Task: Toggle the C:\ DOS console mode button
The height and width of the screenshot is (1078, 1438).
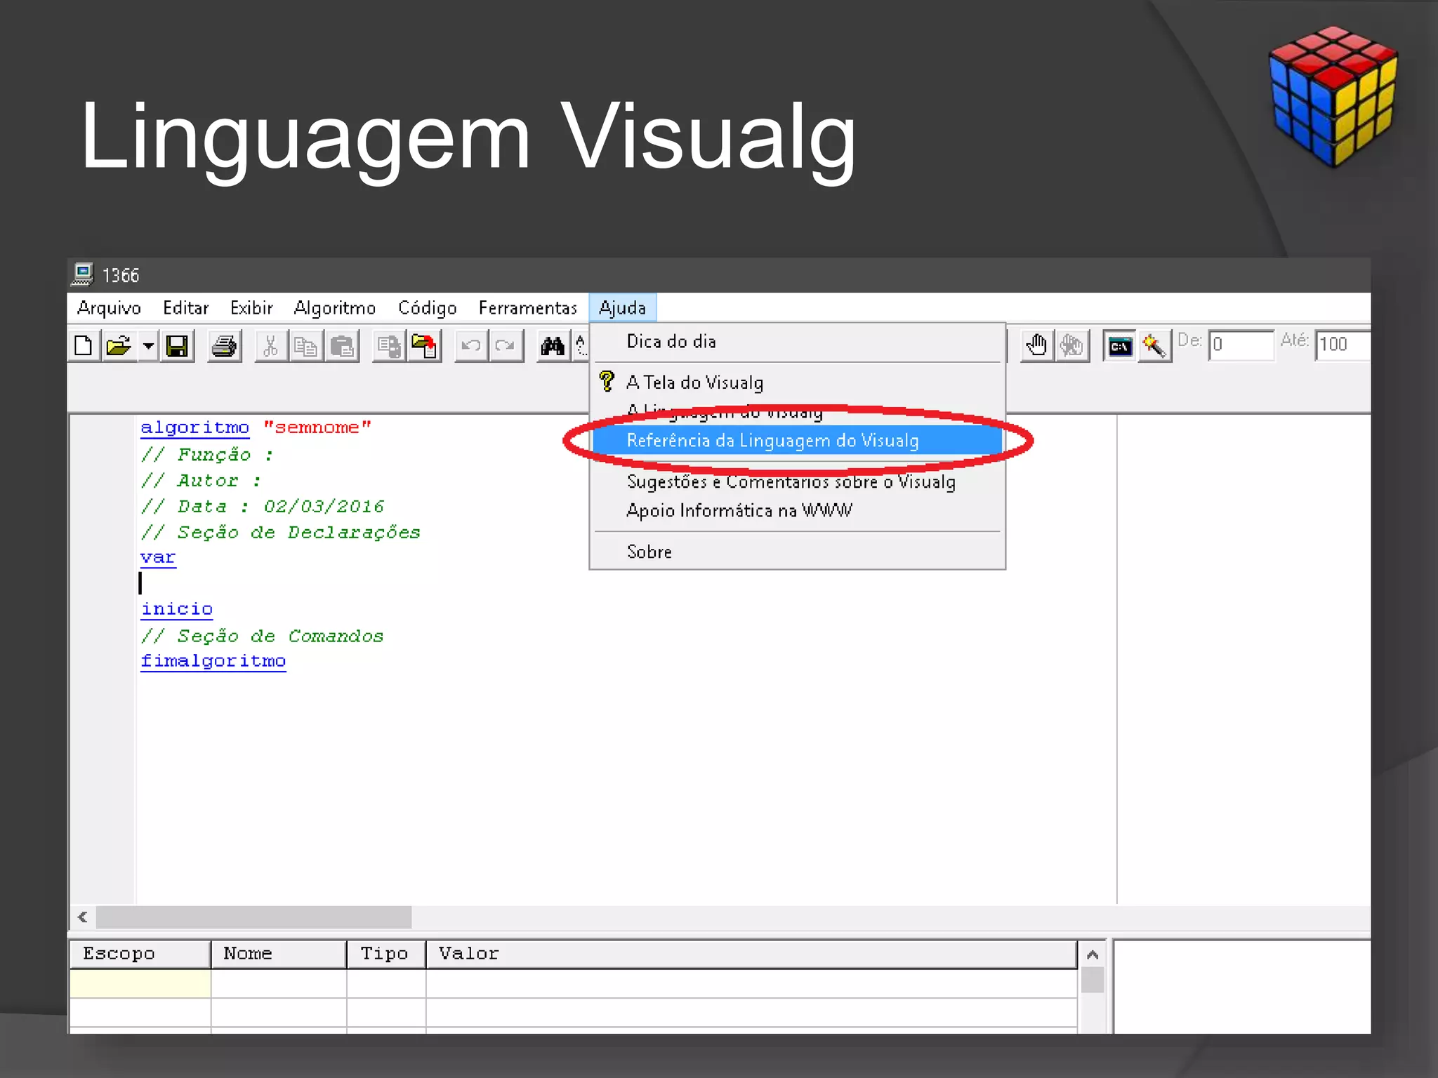Action: 1119,346
